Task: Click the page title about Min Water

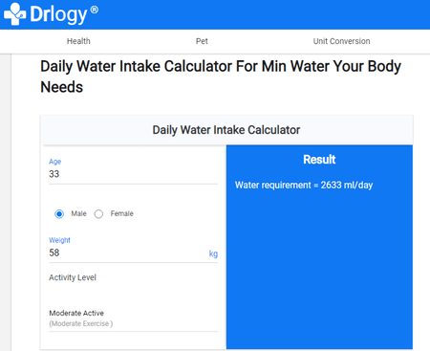Action: 221,77
